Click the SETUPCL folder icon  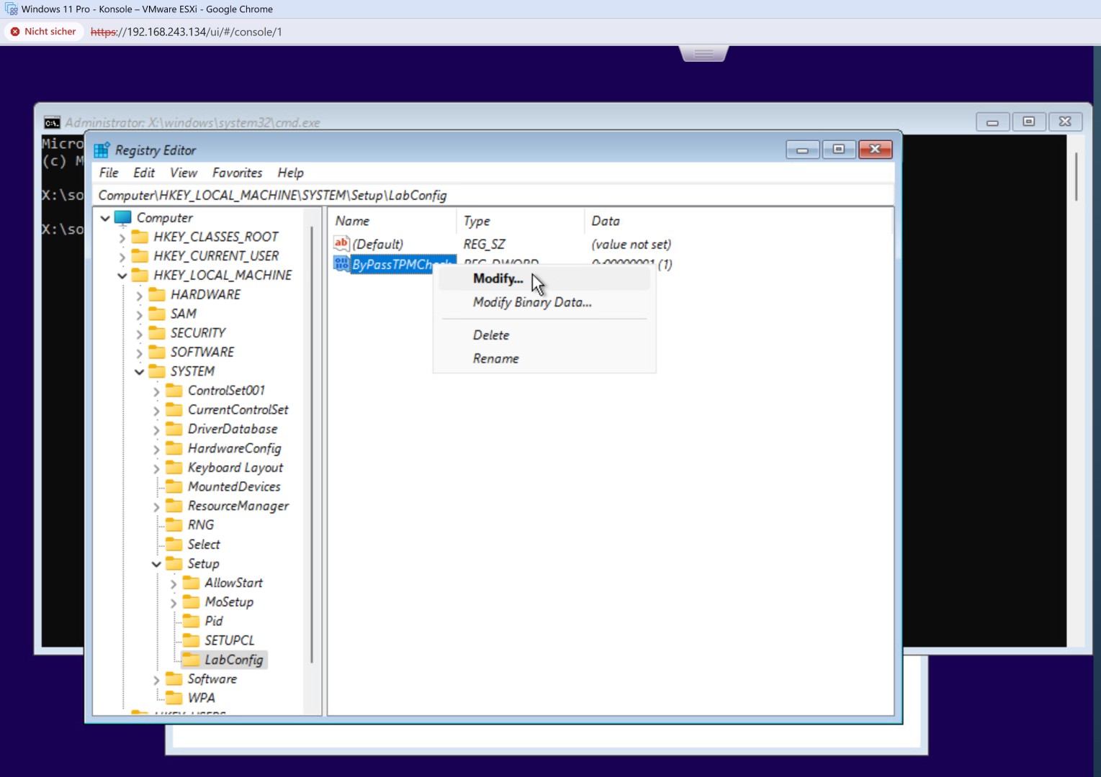[x=192, y=640]
